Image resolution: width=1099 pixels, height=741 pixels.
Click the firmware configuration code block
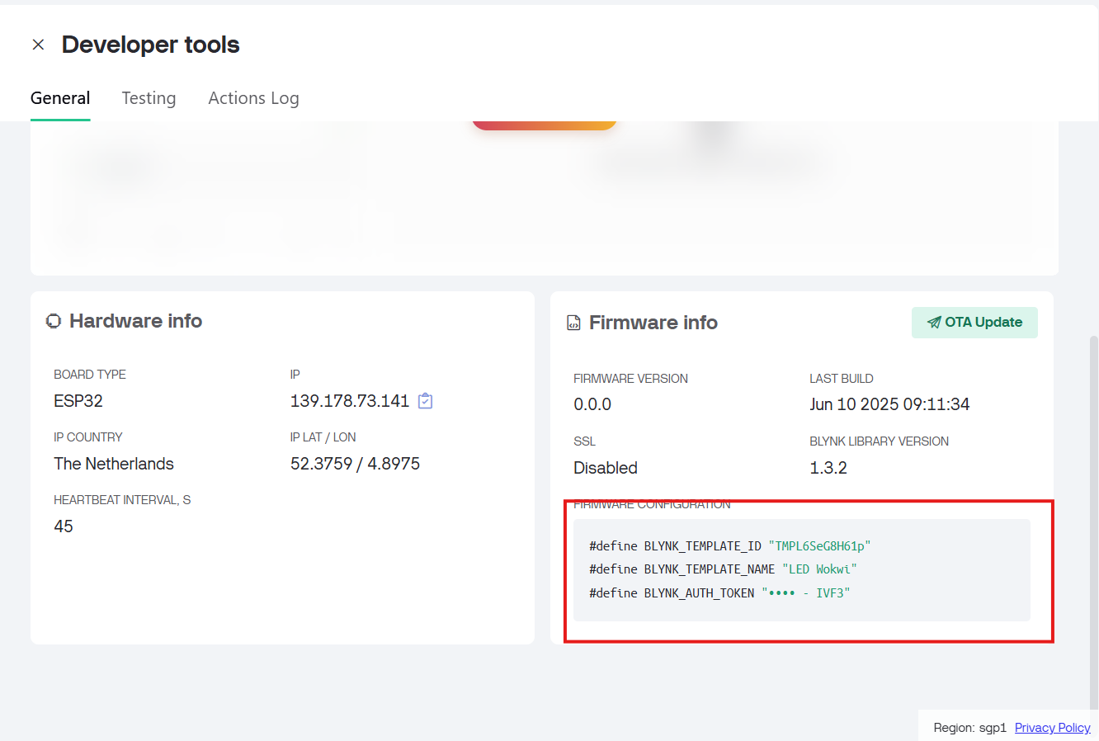[x=801, y=569]
